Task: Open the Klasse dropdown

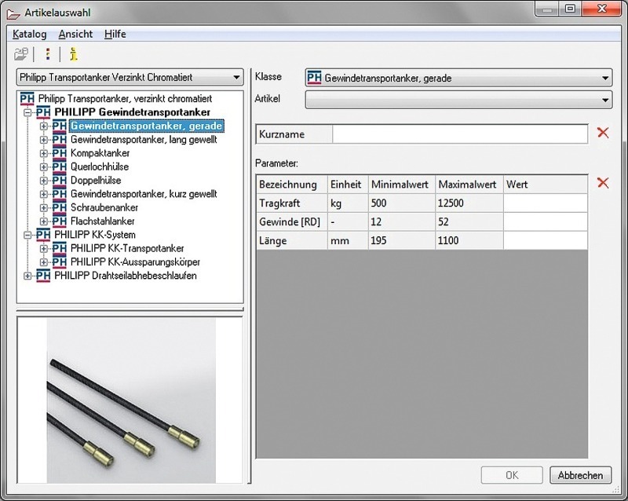Action: pyautogui.click(x=605, y=79)
